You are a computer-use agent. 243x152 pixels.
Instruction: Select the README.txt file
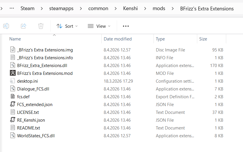coord(28,128)
